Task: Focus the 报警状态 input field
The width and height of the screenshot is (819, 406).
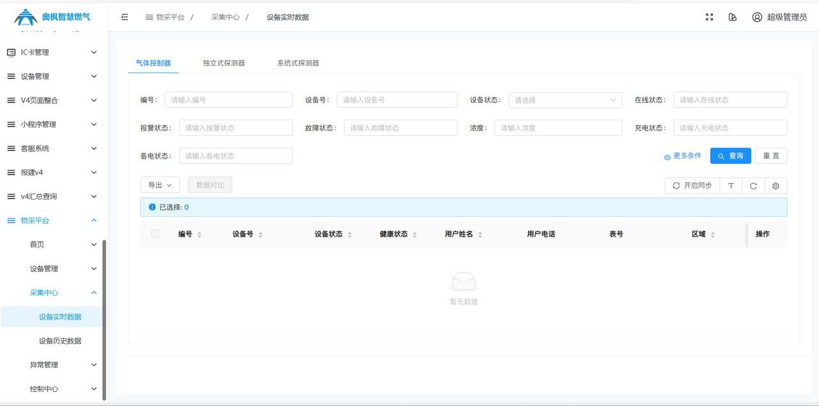Action: 235,128
